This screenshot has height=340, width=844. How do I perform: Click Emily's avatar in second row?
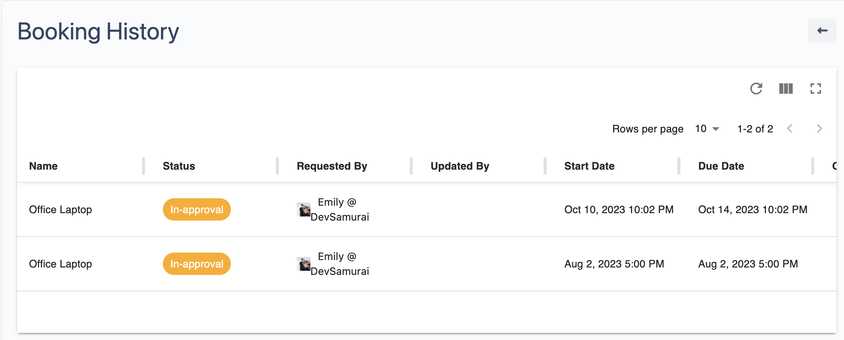[303, 264]
